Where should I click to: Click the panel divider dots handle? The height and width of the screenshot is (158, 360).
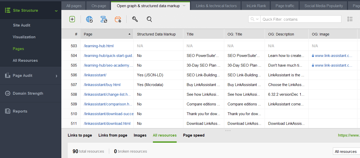point(228,130)
